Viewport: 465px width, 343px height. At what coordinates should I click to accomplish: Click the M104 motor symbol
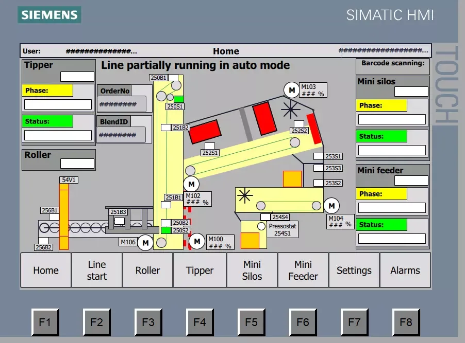[x=331, y=206]
